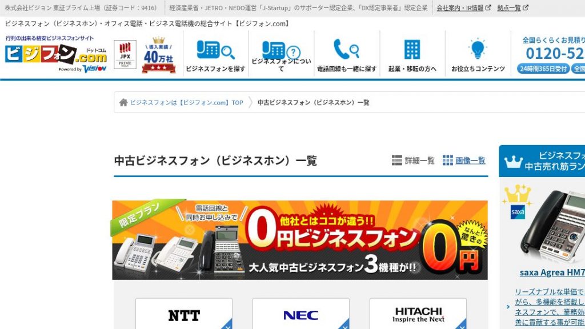Expand the NTT manufacturer section arrow
585x329 pixels.
pos(227,327)
